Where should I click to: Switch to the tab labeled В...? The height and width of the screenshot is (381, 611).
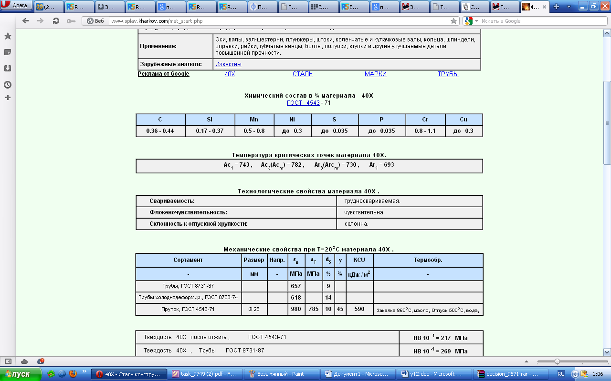click(354, 7)
